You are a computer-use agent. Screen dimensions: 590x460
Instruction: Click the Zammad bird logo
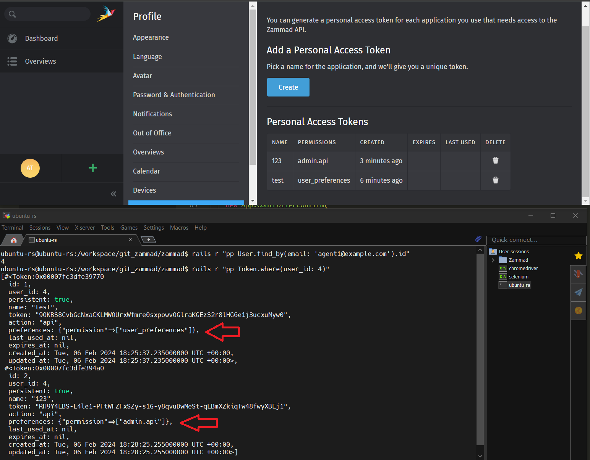pyautogui.click(x=107, y=14)
